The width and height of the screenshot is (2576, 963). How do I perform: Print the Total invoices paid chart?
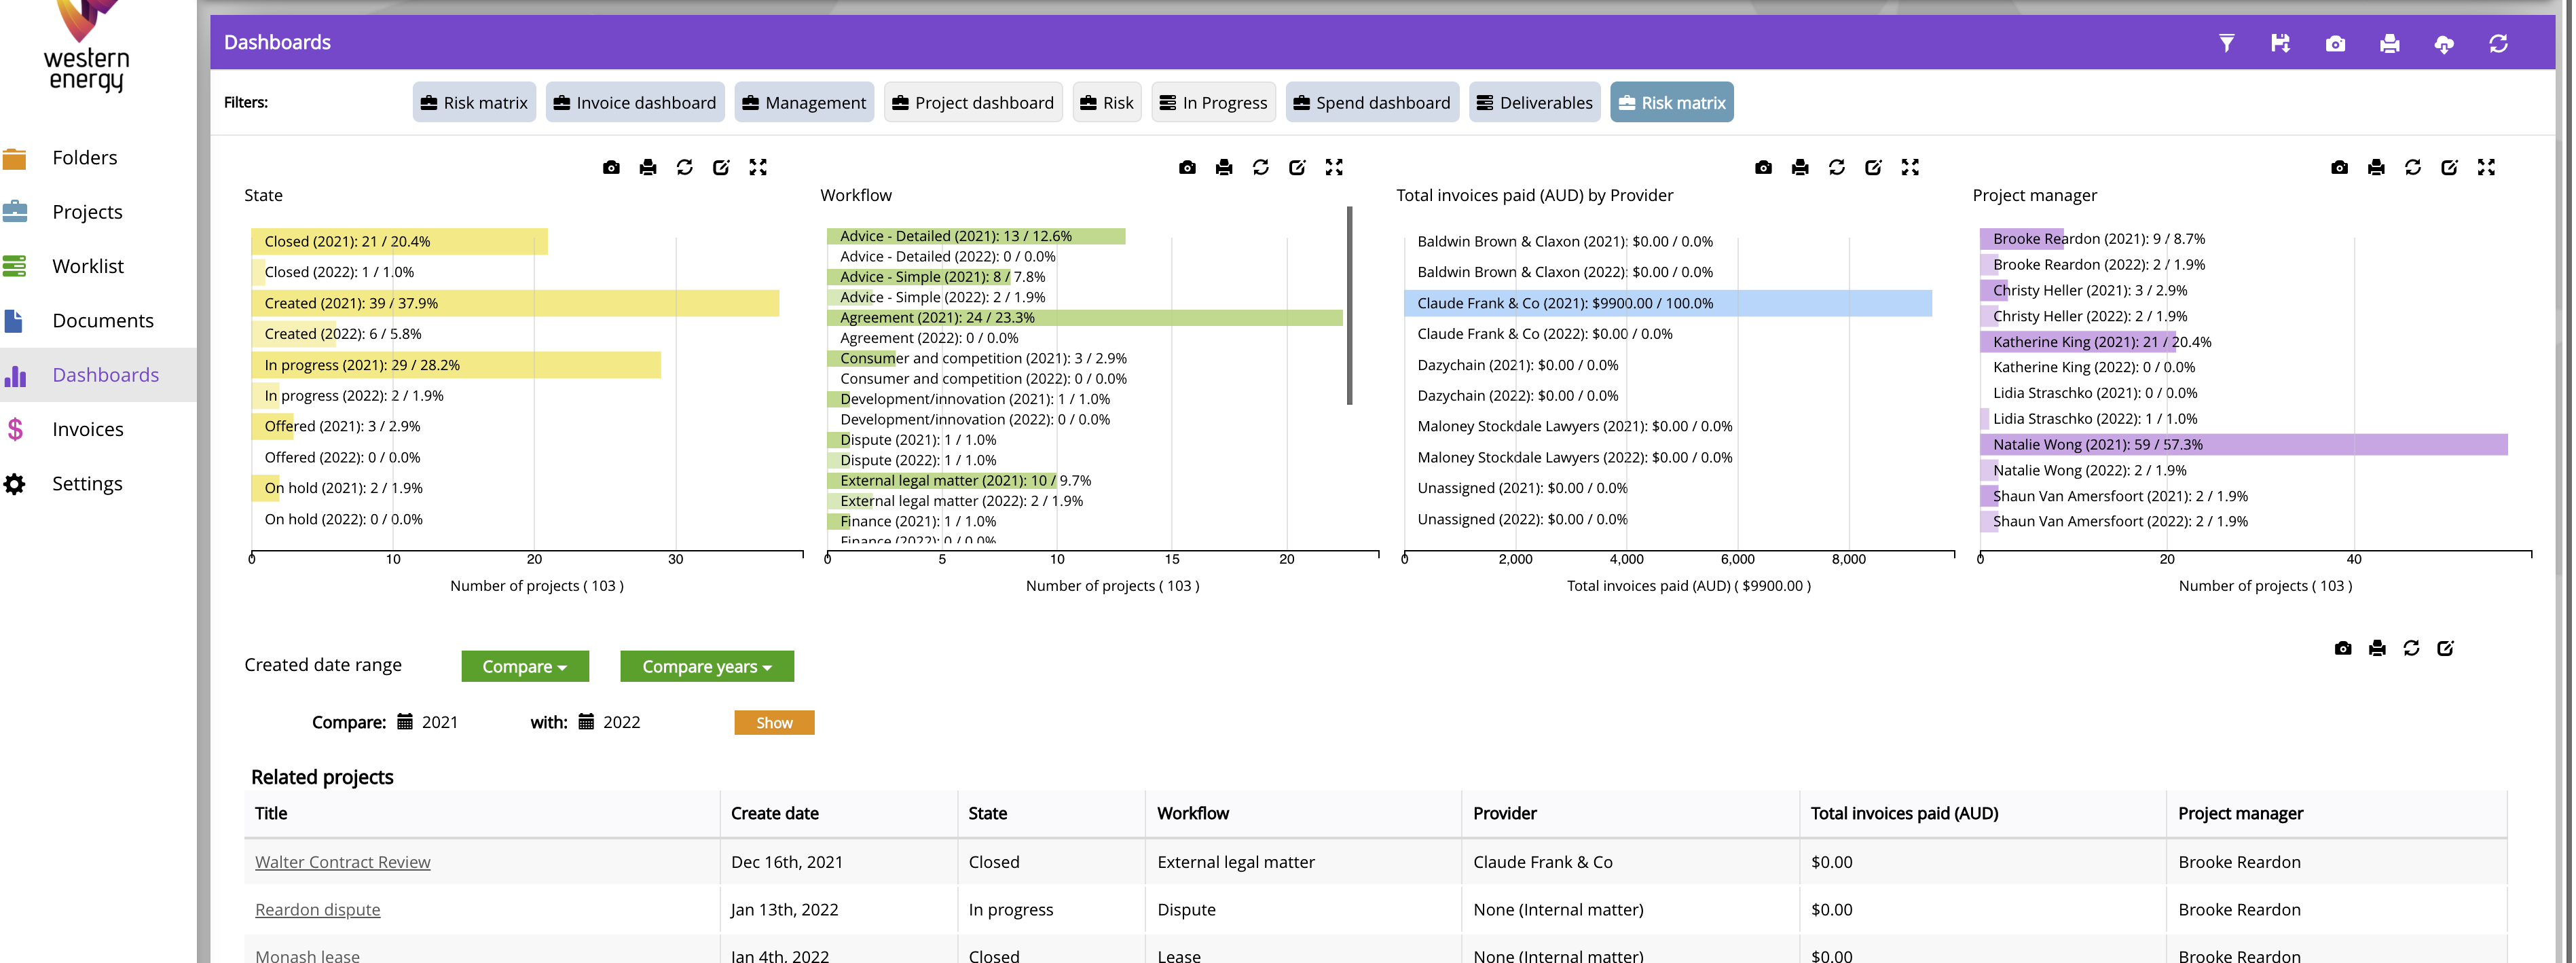[1800, 167]
